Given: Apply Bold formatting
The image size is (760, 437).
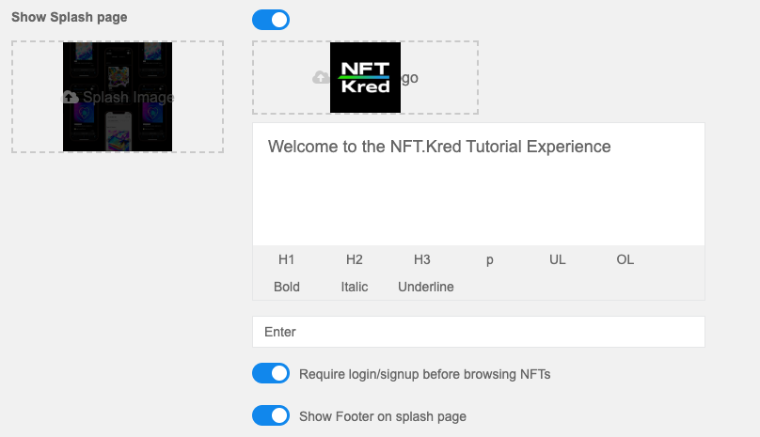Looking at the screenshot, I should (x=287, y=287).
